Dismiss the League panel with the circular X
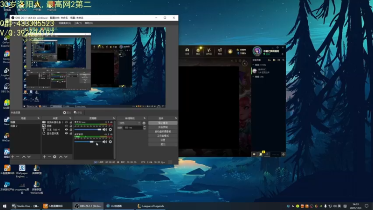 pyautogui.click(x=244, y=63)
